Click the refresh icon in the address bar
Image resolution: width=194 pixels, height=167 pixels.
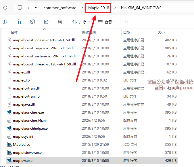click(x=5, y=8)
